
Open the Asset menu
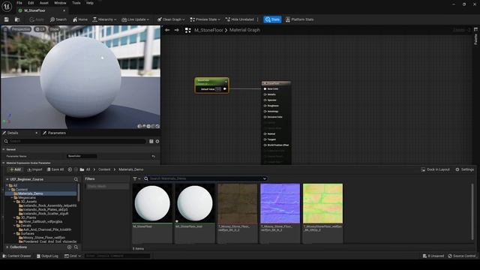[44, 3]
